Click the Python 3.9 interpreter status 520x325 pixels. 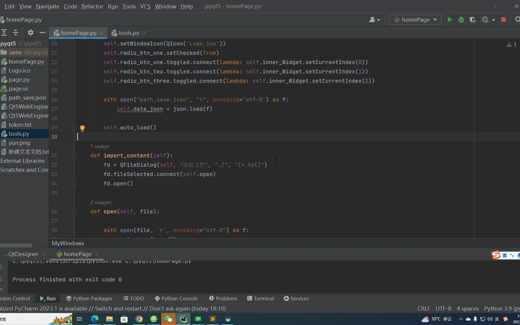coord(502,308)
